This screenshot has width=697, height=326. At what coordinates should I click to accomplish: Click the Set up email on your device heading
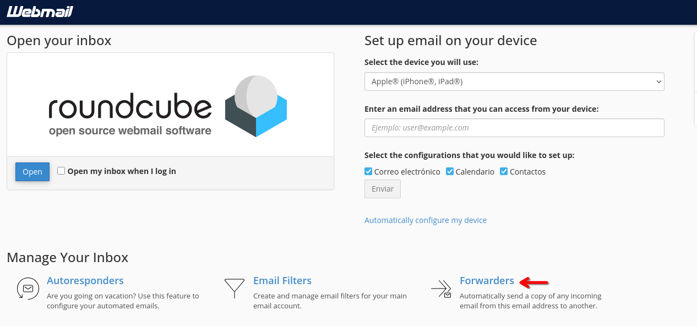(x=450, y=41)
